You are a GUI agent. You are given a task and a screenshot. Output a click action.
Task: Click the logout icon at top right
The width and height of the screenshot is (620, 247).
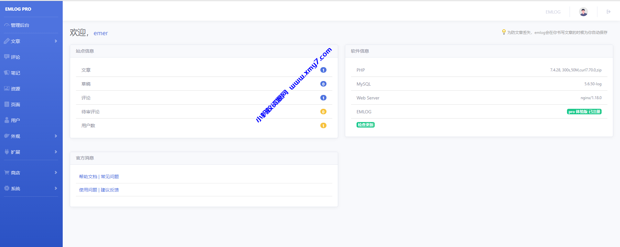608,12
